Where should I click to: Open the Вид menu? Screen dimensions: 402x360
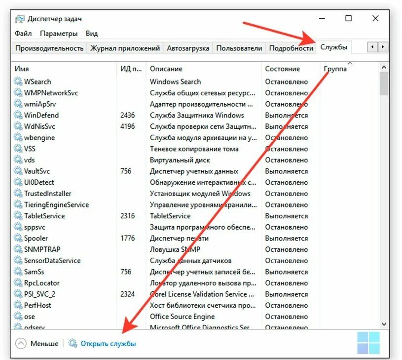[x=92, y=34]
